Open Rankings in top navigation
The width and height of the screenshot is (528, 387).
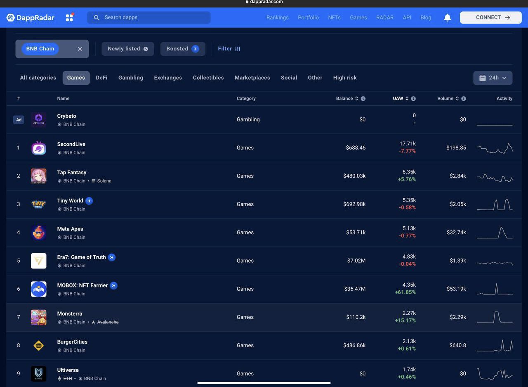(278, 17)
